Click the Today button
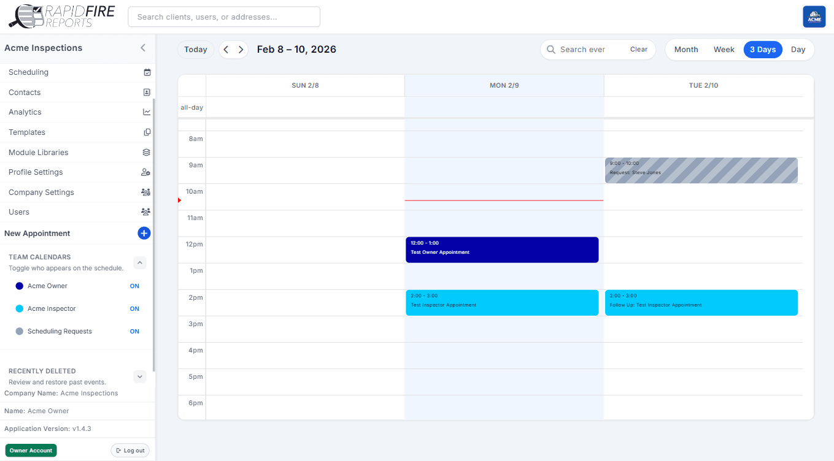 [195, 49]
